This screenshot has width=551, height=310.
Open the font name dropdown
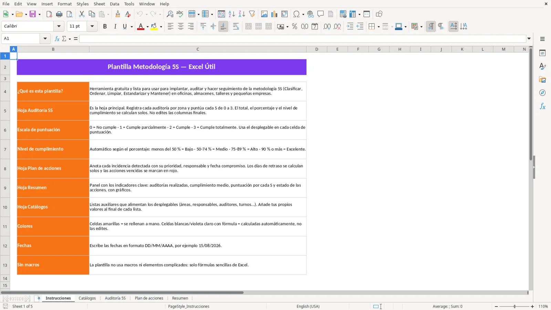click(59, 26)
